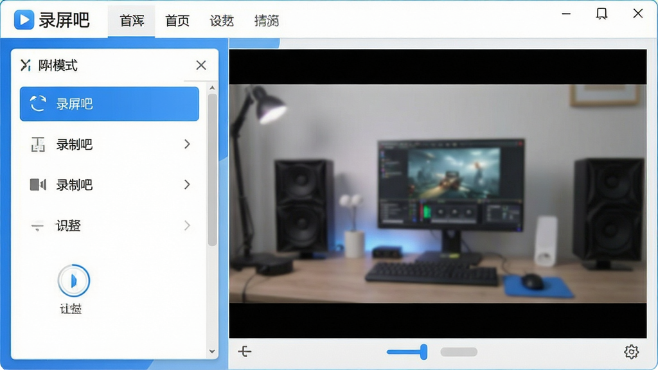Click the icon beside the fourth list row
This screenshot has height=370, width=658.
37,226
